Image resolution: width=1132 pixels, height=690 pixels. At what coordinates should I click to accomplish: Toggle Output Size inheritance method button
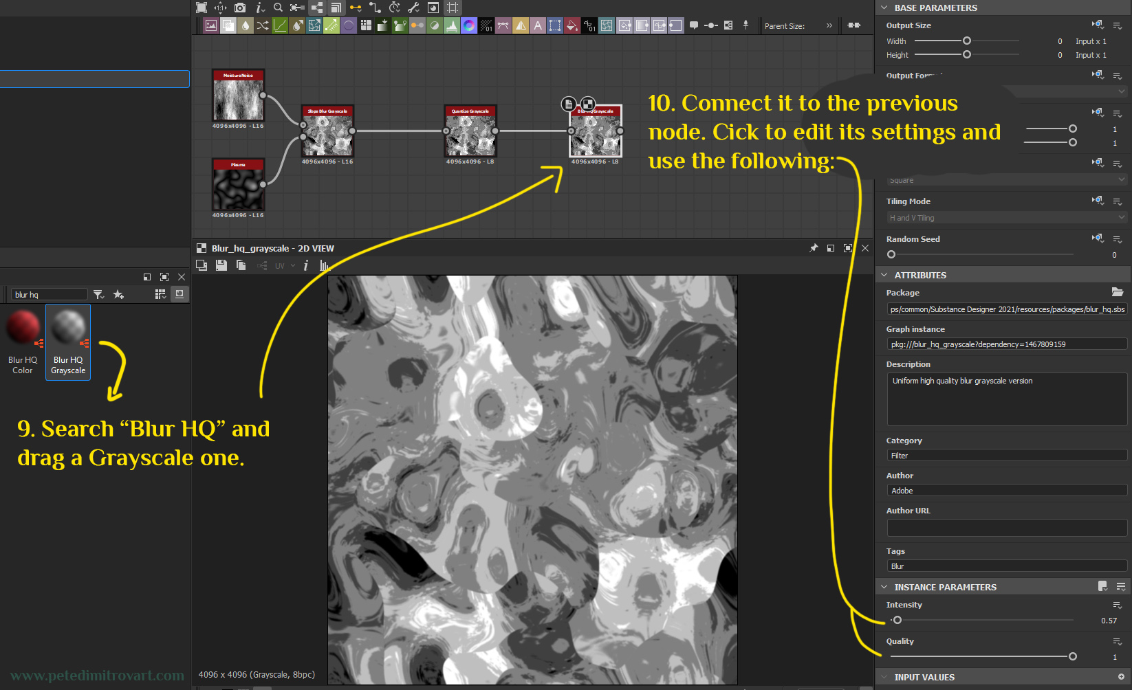tap(1098, 25)
